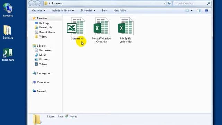
Task: Select the My Spiffy Ledger.xlsx file icon
Action: point(126,26)
